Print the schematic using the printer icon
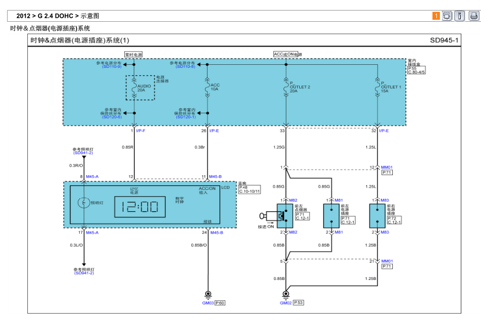481x322 pixels. [x=474, y=16]
